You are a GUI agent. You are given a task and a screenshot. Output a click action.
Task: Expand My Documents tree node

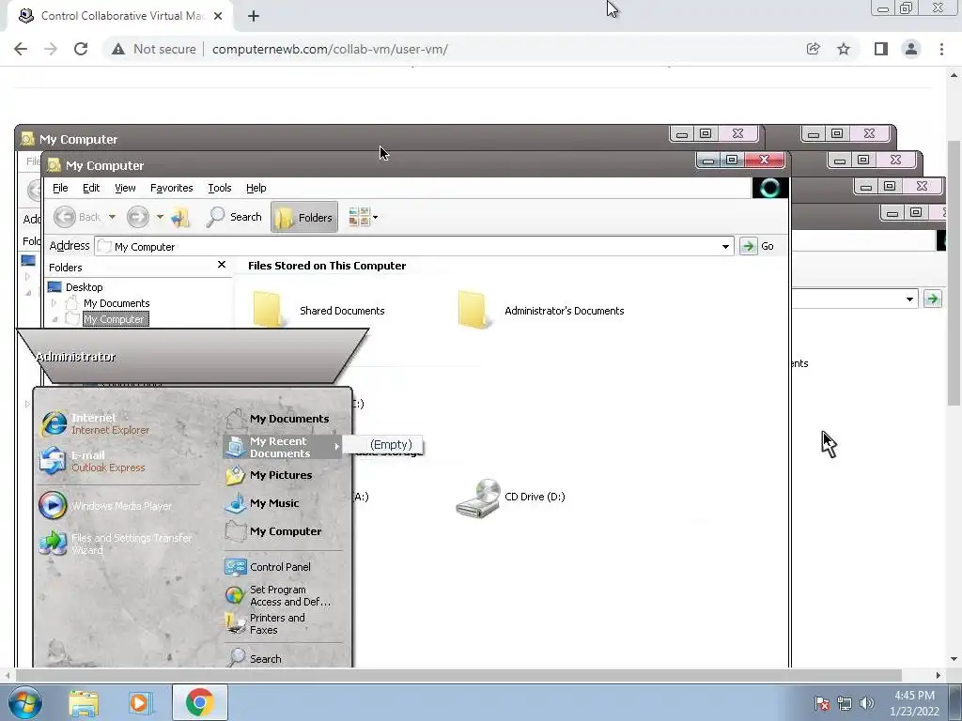(54, 303)
